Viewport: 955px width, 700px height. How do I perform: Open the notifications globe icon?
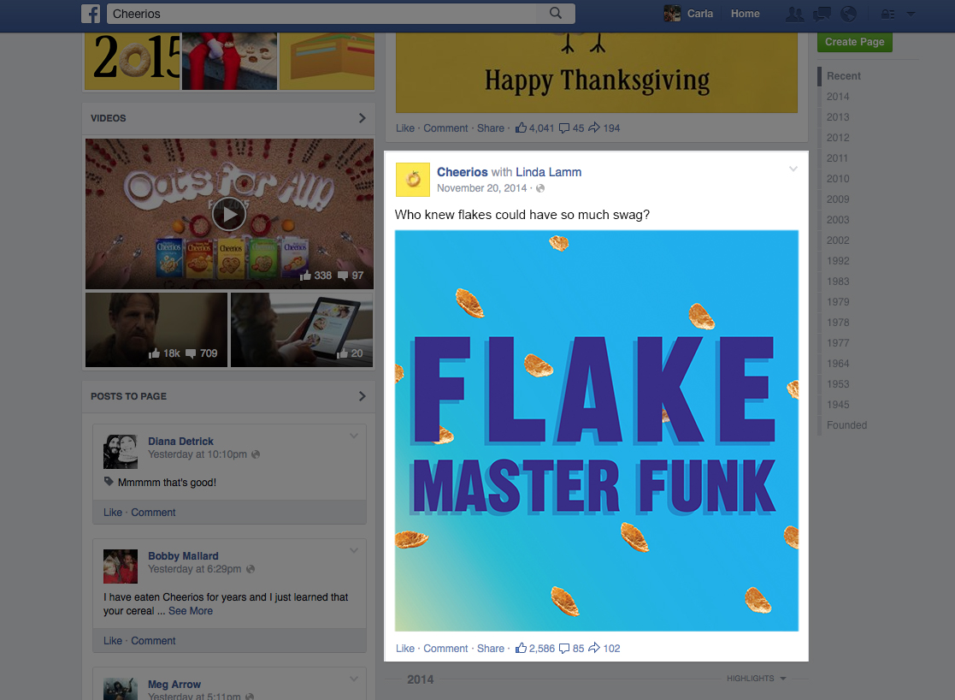click(848, 14)
